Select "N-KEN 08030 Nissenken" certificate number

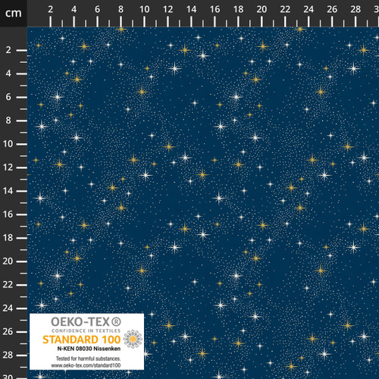tap(89, 349)
